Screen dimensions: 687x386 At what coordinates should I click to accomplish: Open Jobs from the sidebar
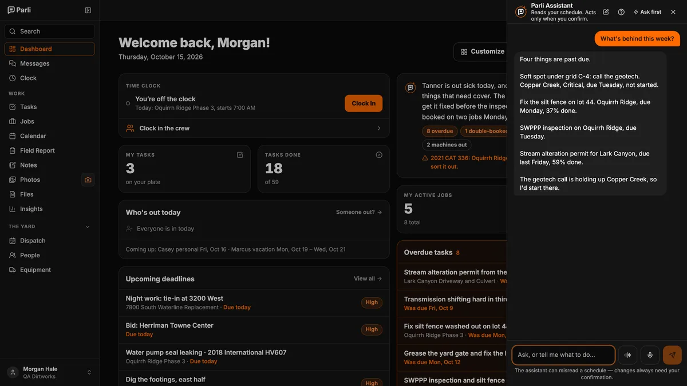[49, 121]
